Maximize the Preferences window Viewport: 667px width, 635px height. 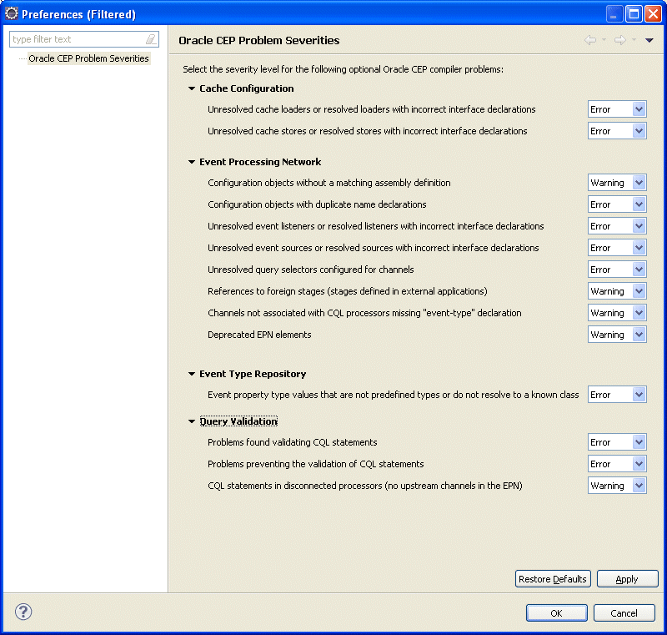pos(634,14)
